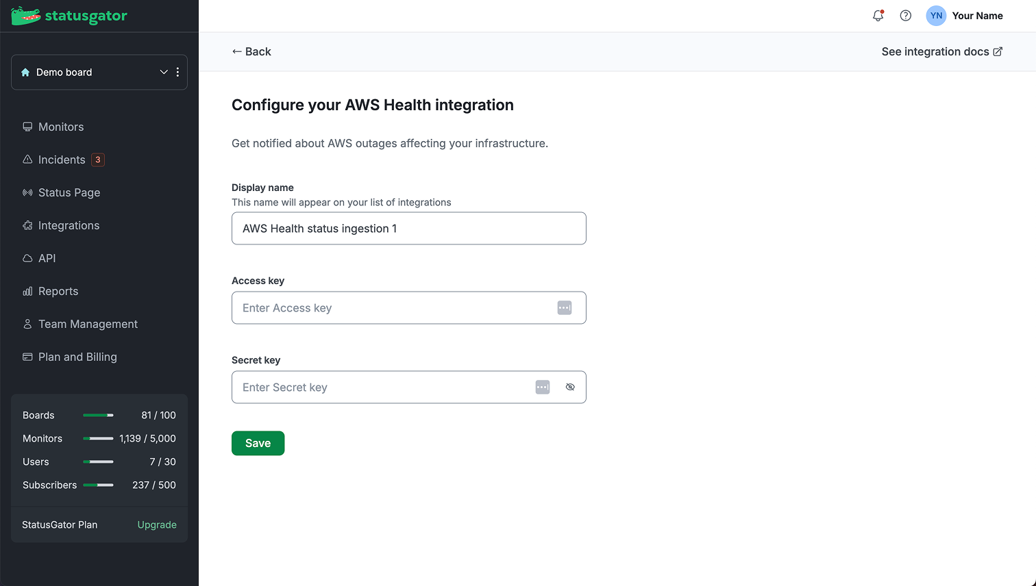Expand the Demo board dropdown chevron
Viewport: 1036px width, 586px height.
coord(164,72)
